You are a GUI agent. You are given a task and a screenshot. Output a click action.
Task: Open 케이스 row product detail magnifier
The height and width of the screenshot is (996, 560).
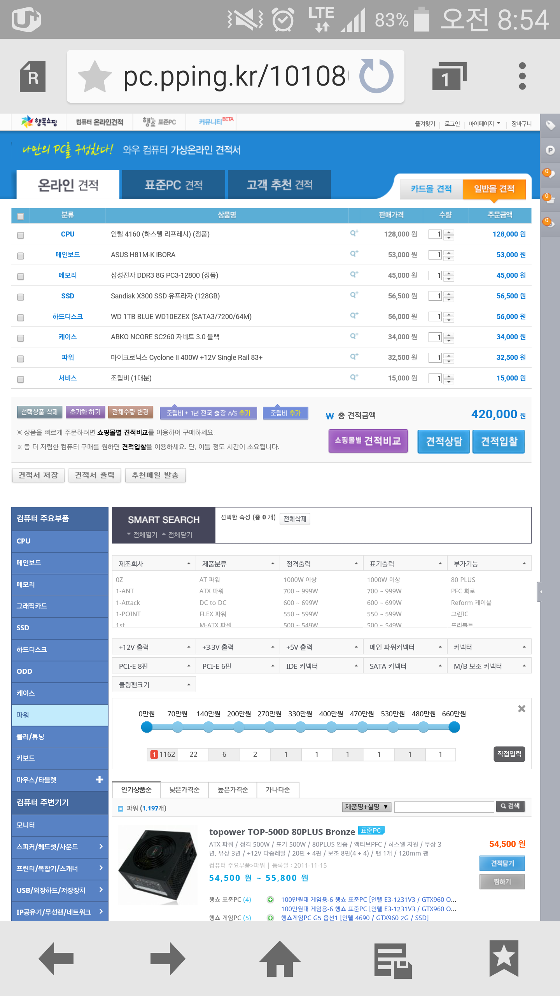tap(354, 336)
